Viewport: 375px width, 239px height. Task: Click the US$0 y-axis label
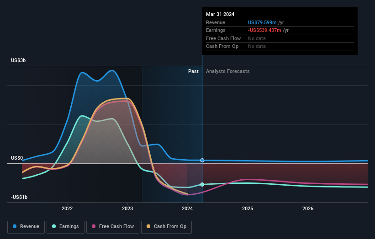click(17, 158)
